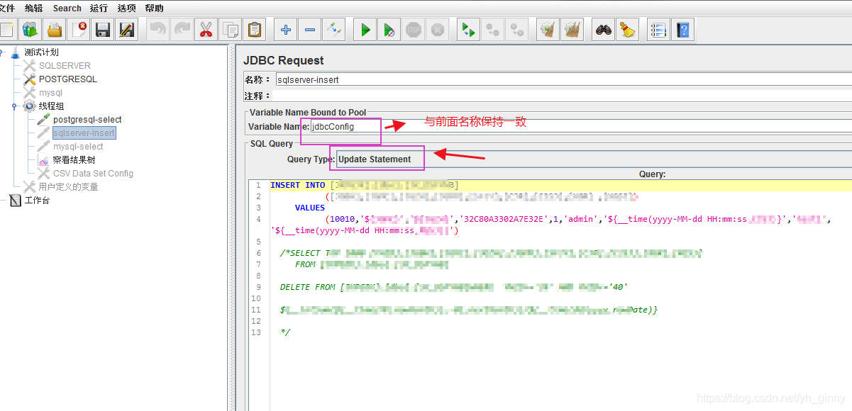Select the 线程组 thread group
The height and width of the screenshot is (411, 852).
point(51,106)
